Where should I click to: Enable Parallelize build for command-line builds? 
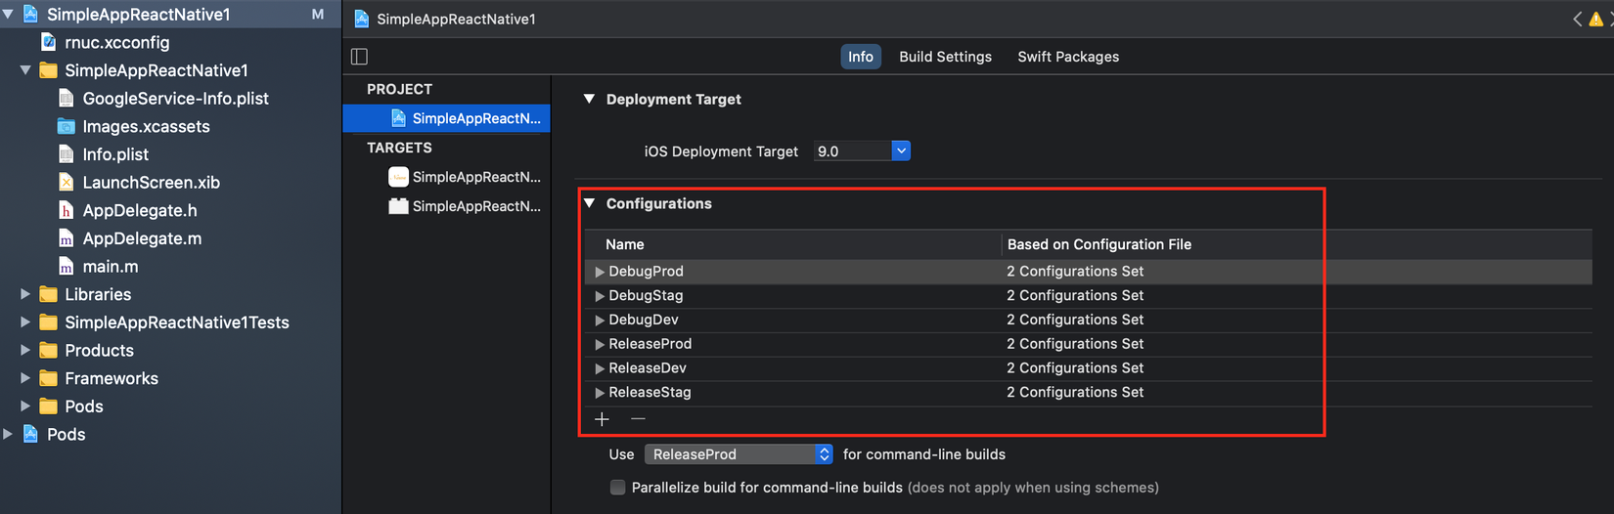(617, 488)
